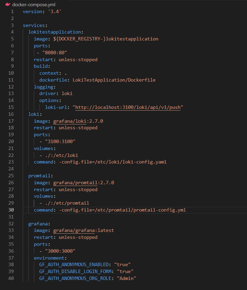Screen dimensions: 247x290
Task: Click the "8080:80" port mapping
Action: (x=55, y=53)
